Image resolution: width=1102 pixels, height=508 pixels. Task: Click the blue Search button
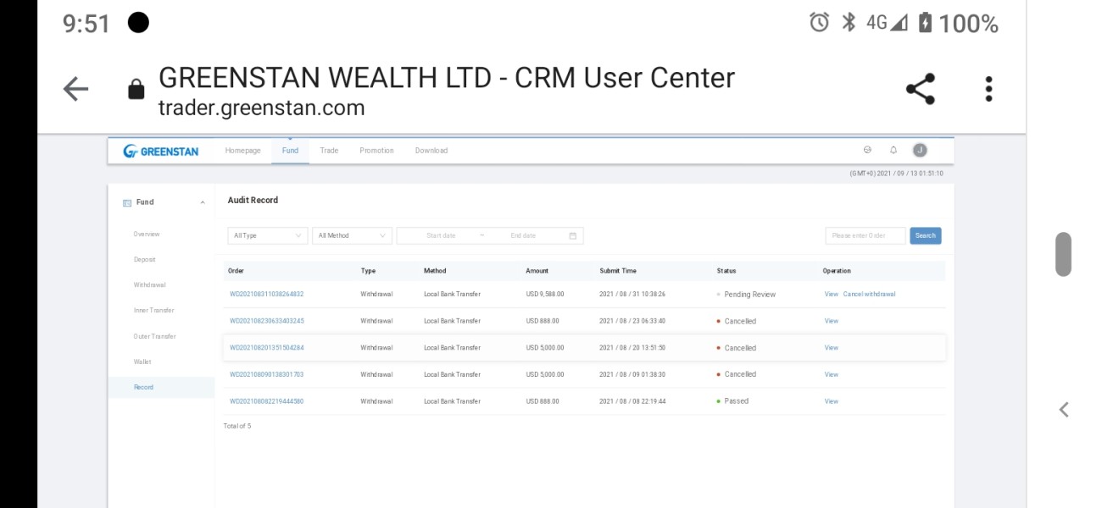tap(926, 235)
